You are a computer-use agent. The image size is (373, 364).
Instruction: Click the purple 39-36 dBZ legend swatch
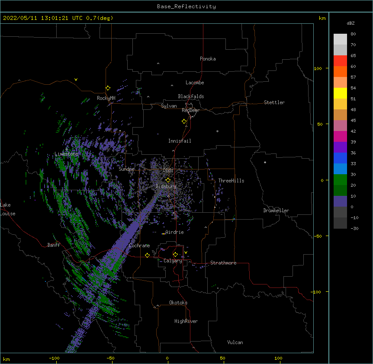(340, 147)
